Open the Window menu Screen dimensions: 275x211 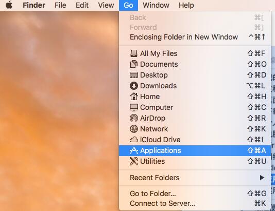(x=156, y=5)
